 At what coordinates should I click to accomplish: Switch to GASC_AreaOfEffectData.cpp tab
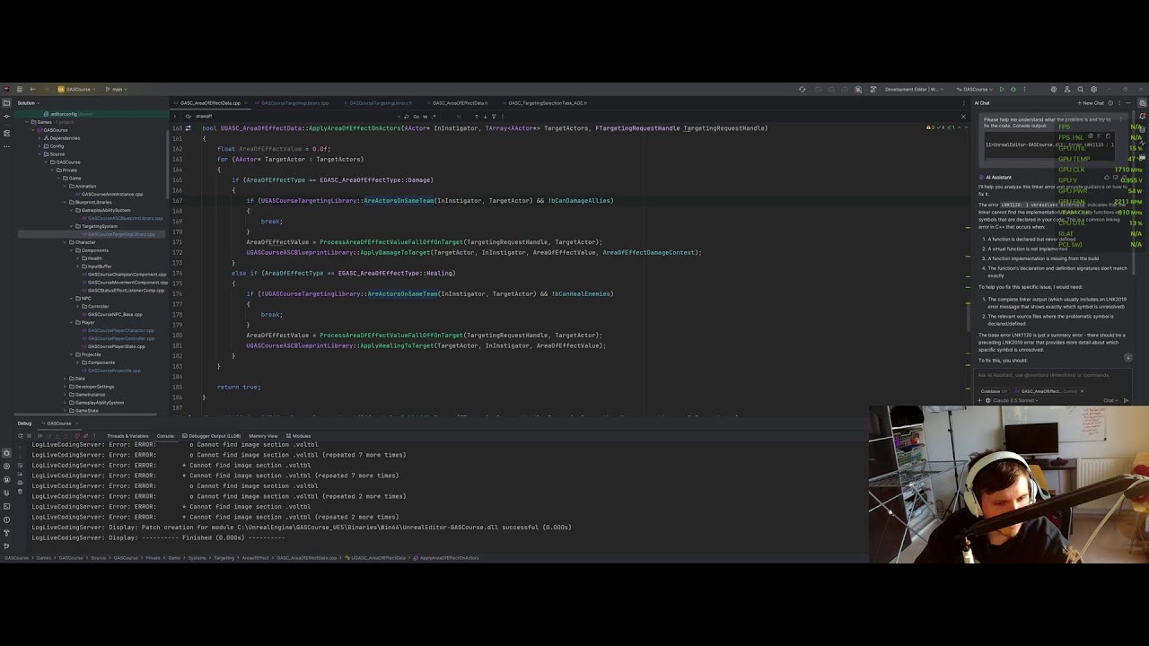210,103
